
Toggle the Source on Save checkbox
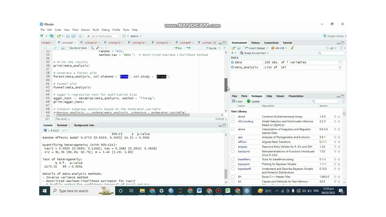[x=68, y=48]
